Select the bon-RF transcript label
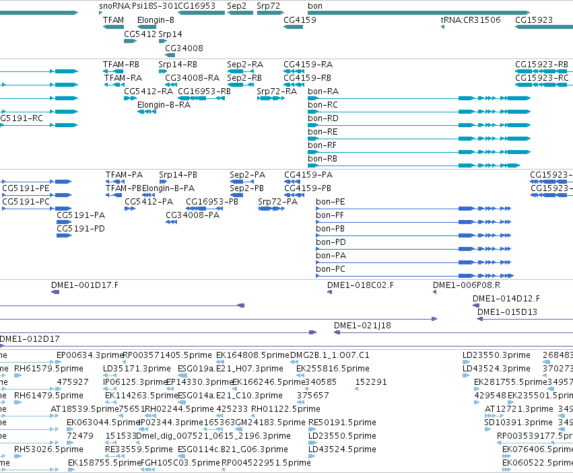The height and width of the screenshot is (473, 573). pyautogui.click(x=322, y=145)
